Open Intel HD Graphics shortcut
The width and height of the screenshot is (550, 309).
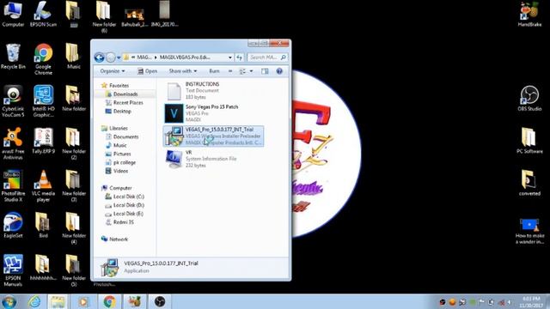(43, 101)
